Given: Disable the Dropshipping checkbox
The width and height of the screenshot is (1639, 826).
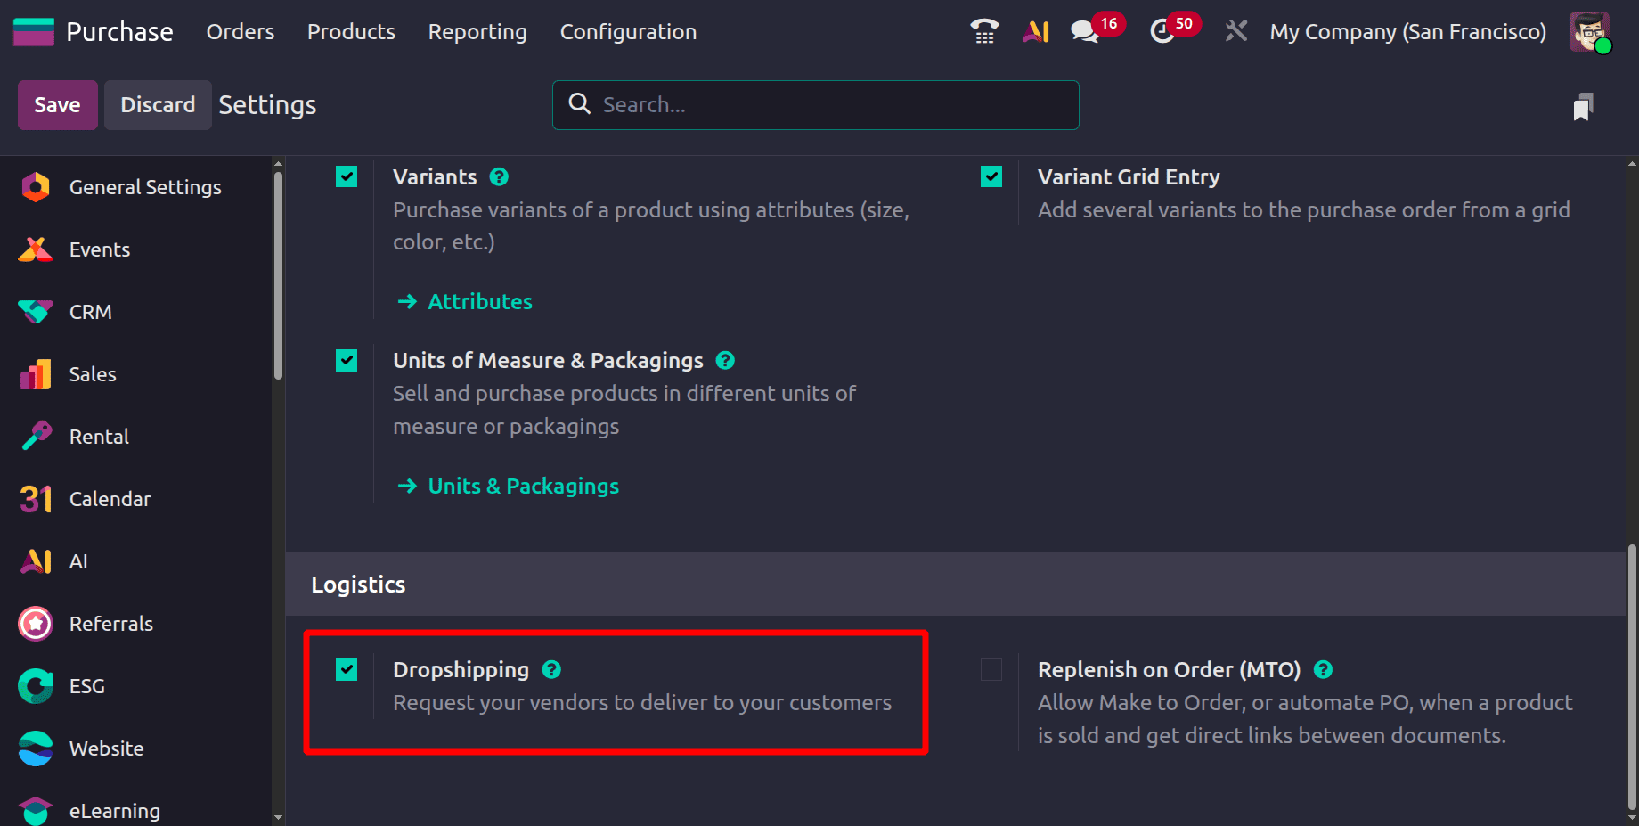Looking at the screenshot, I should point(347,669).
